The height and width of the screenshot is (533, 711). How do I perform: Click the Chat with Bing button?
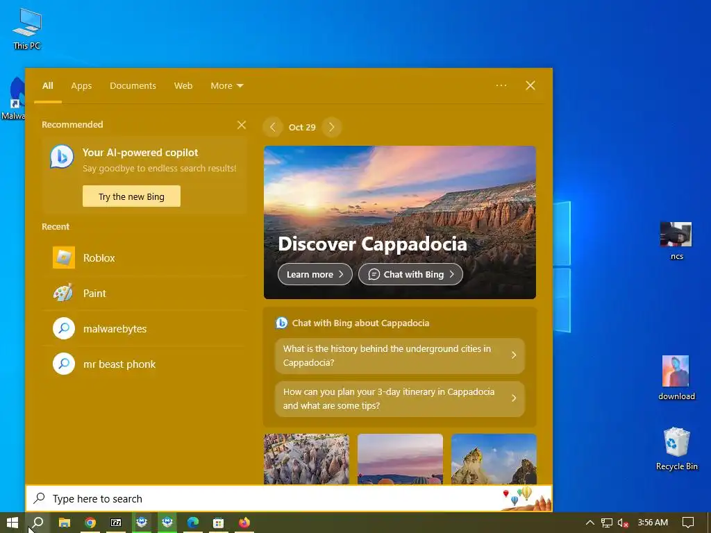[x=410, y=274]
